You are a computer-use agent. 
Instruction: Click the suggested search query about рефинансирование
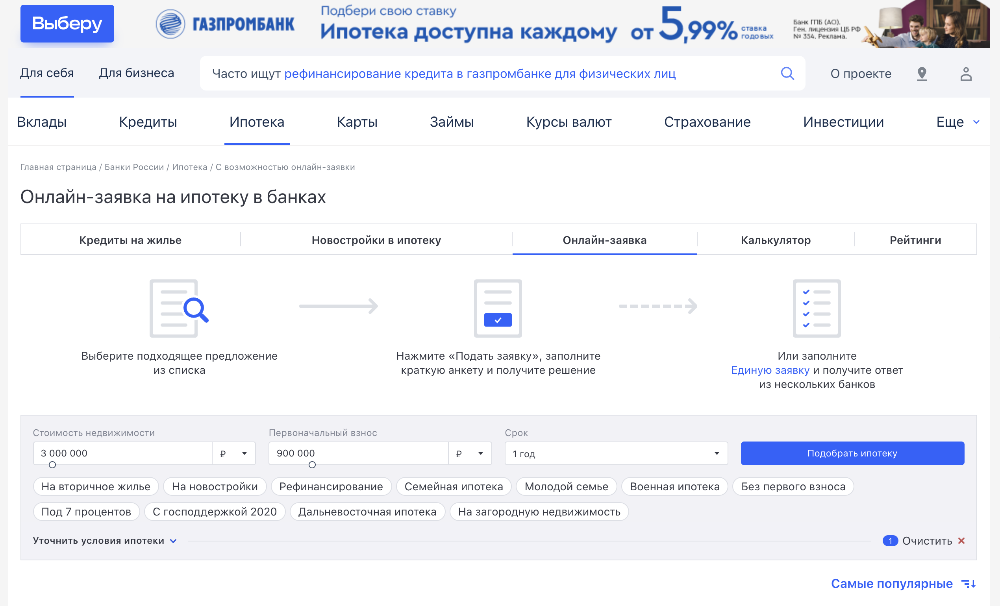click(x=480, y=74)
